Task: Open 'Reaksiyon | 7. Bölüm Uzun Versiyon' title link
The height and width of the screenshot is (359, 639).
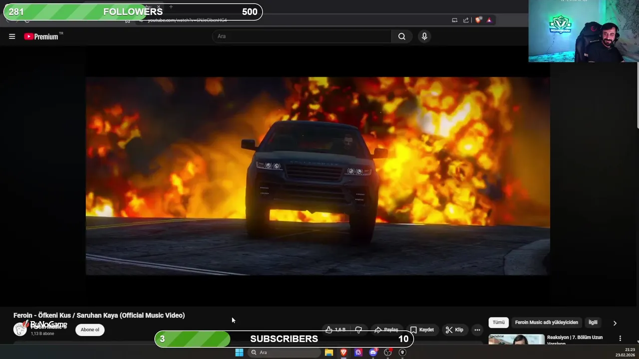Action: click(x=575, y=340)
